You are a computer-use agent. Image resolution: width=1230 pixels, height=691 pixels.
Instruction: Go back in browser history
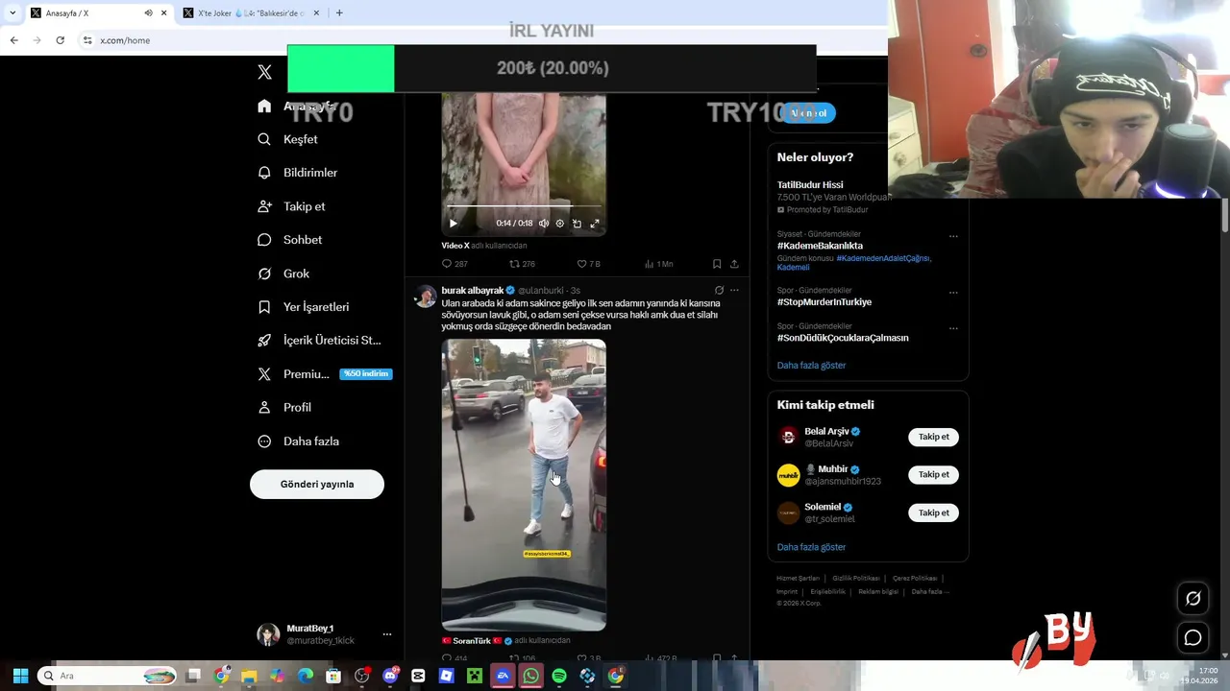tap(13, 40)
